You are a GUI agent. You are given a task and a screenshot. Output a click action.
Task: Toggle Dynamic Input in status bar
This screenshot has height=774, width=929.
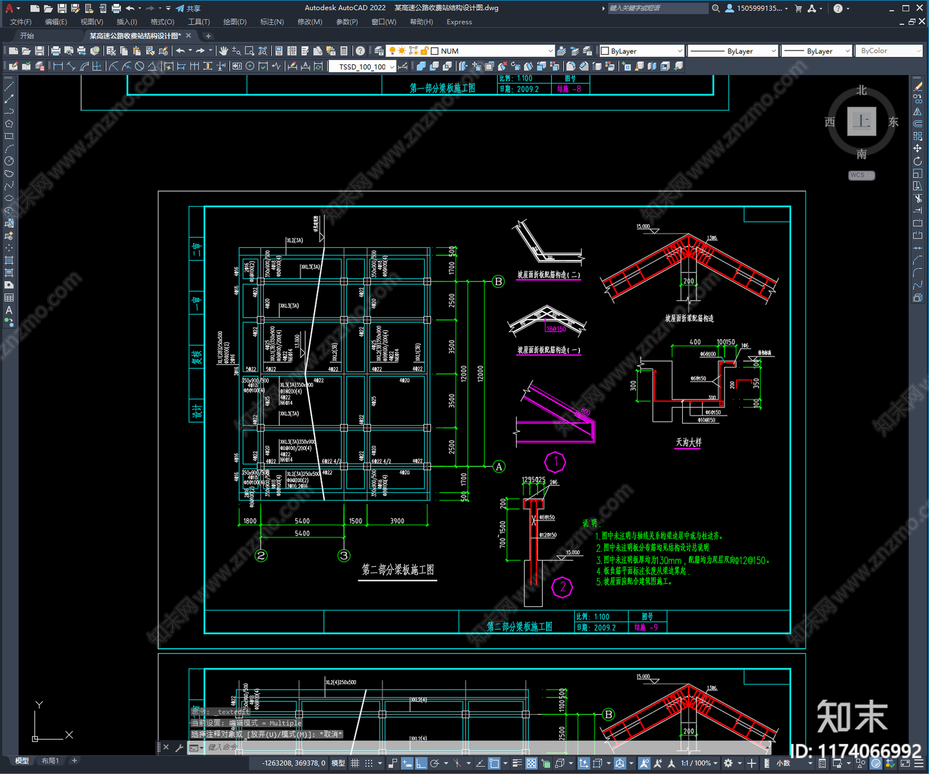(407, 763)
